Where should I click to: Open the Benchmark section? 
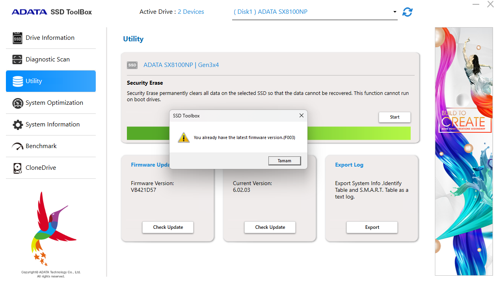point(51,146)
